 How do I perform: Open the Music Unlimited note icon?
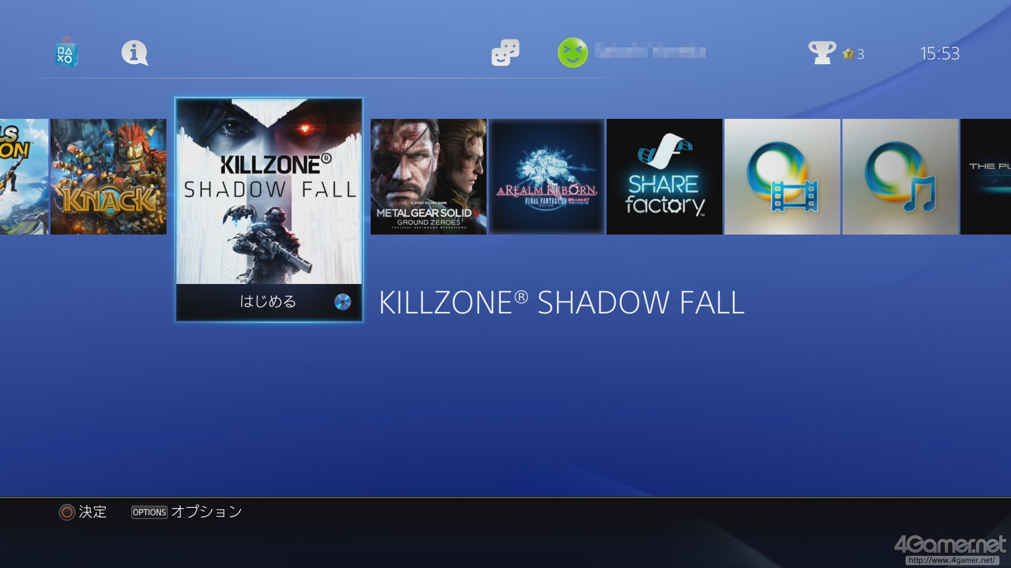(900, 177)
